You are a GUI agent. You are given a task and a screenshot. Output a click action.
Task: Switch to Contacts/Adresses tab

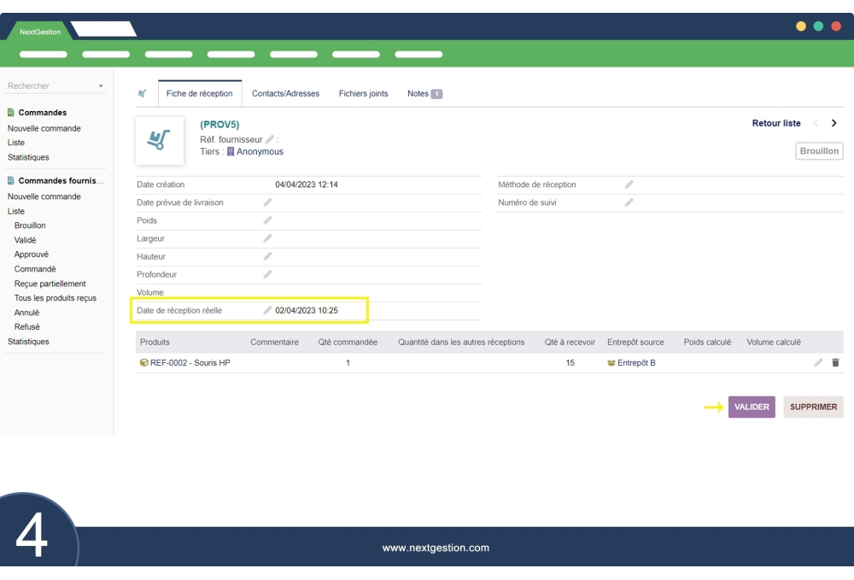click(x=285, y=94)
